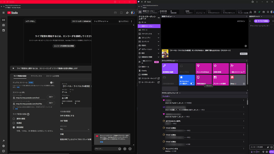Open セーフティセンター external link
This screenshot has height=154, width=274.
coord(149,82)
